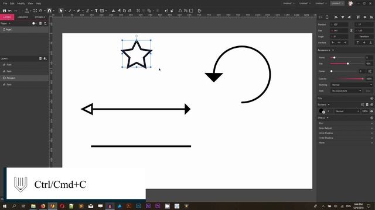Expand the Appearance section arrow
This screenshot has width=375, height=210.
click(x=333, y=50)
